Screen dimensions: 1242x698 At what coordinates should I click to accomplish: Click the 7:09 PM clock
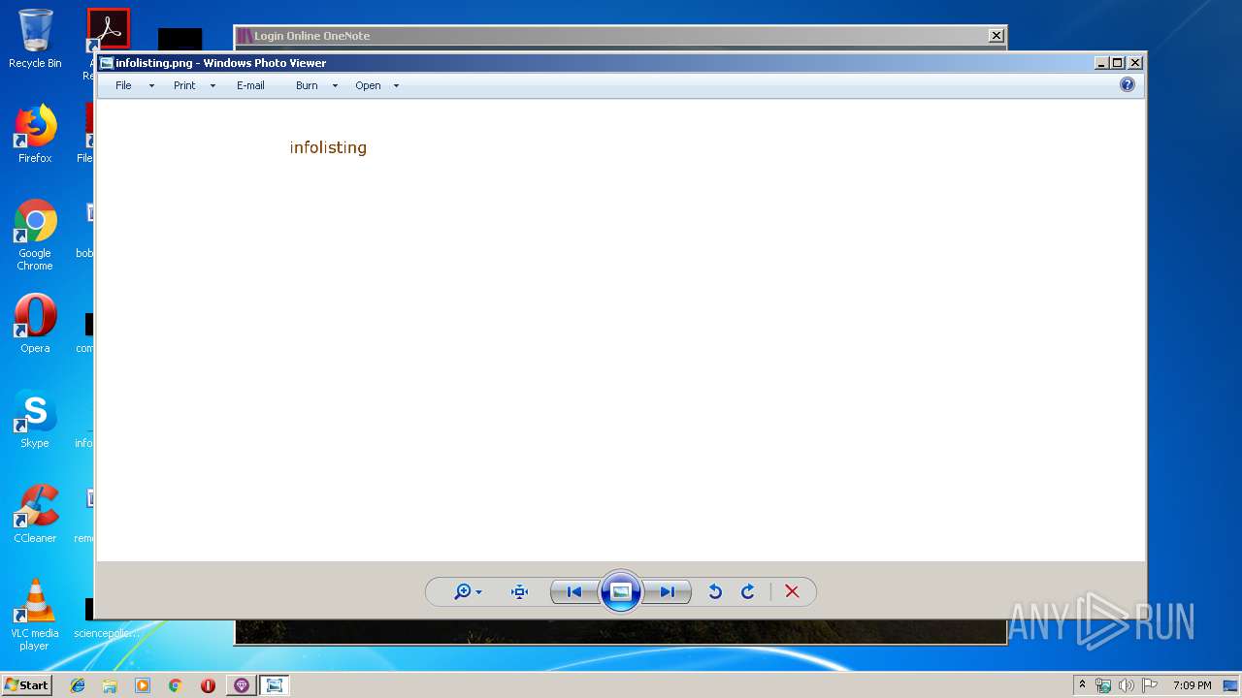(1192, 685)
